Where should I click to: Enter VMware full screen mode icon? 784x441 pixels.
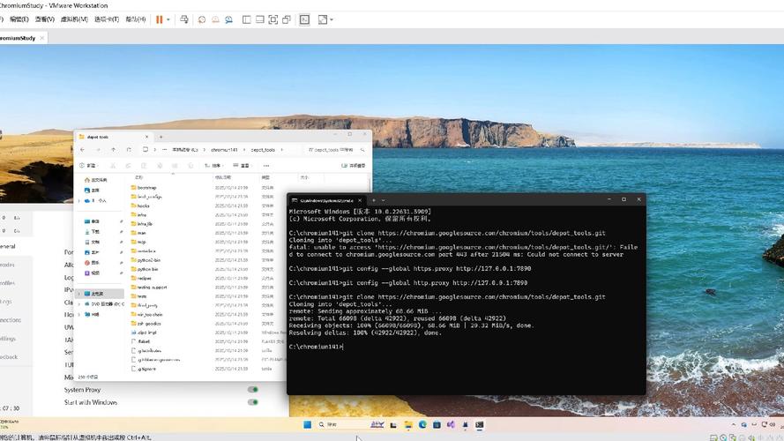click(x=273, y=19)
